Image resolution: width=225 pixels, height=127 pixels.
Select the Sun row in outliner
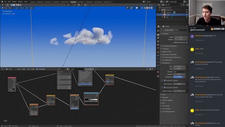click(x=172, y=17)
